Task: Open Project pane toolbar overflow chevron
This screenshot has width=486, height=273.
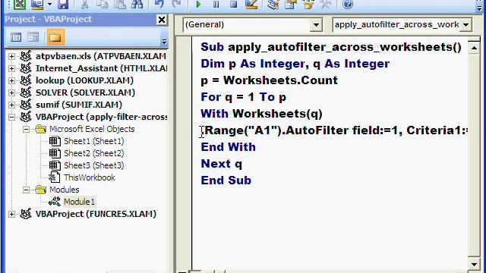Action: pos(164,41)
